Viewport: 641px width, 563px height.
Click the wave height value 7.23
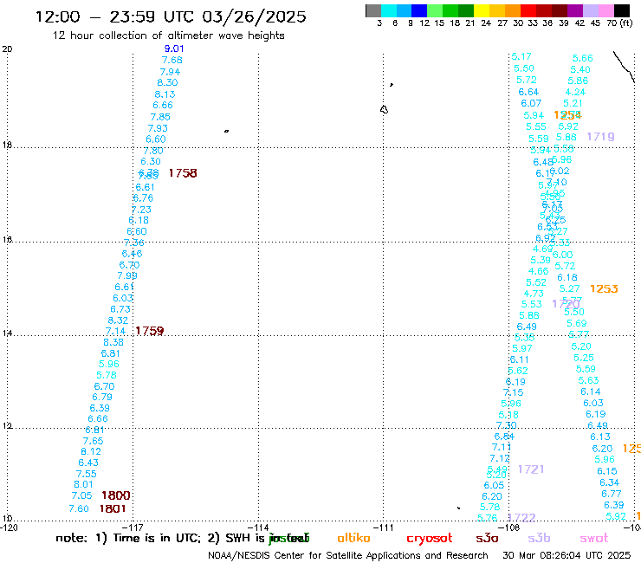(141, 210)
